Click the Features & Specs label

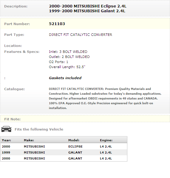point(22,52)
